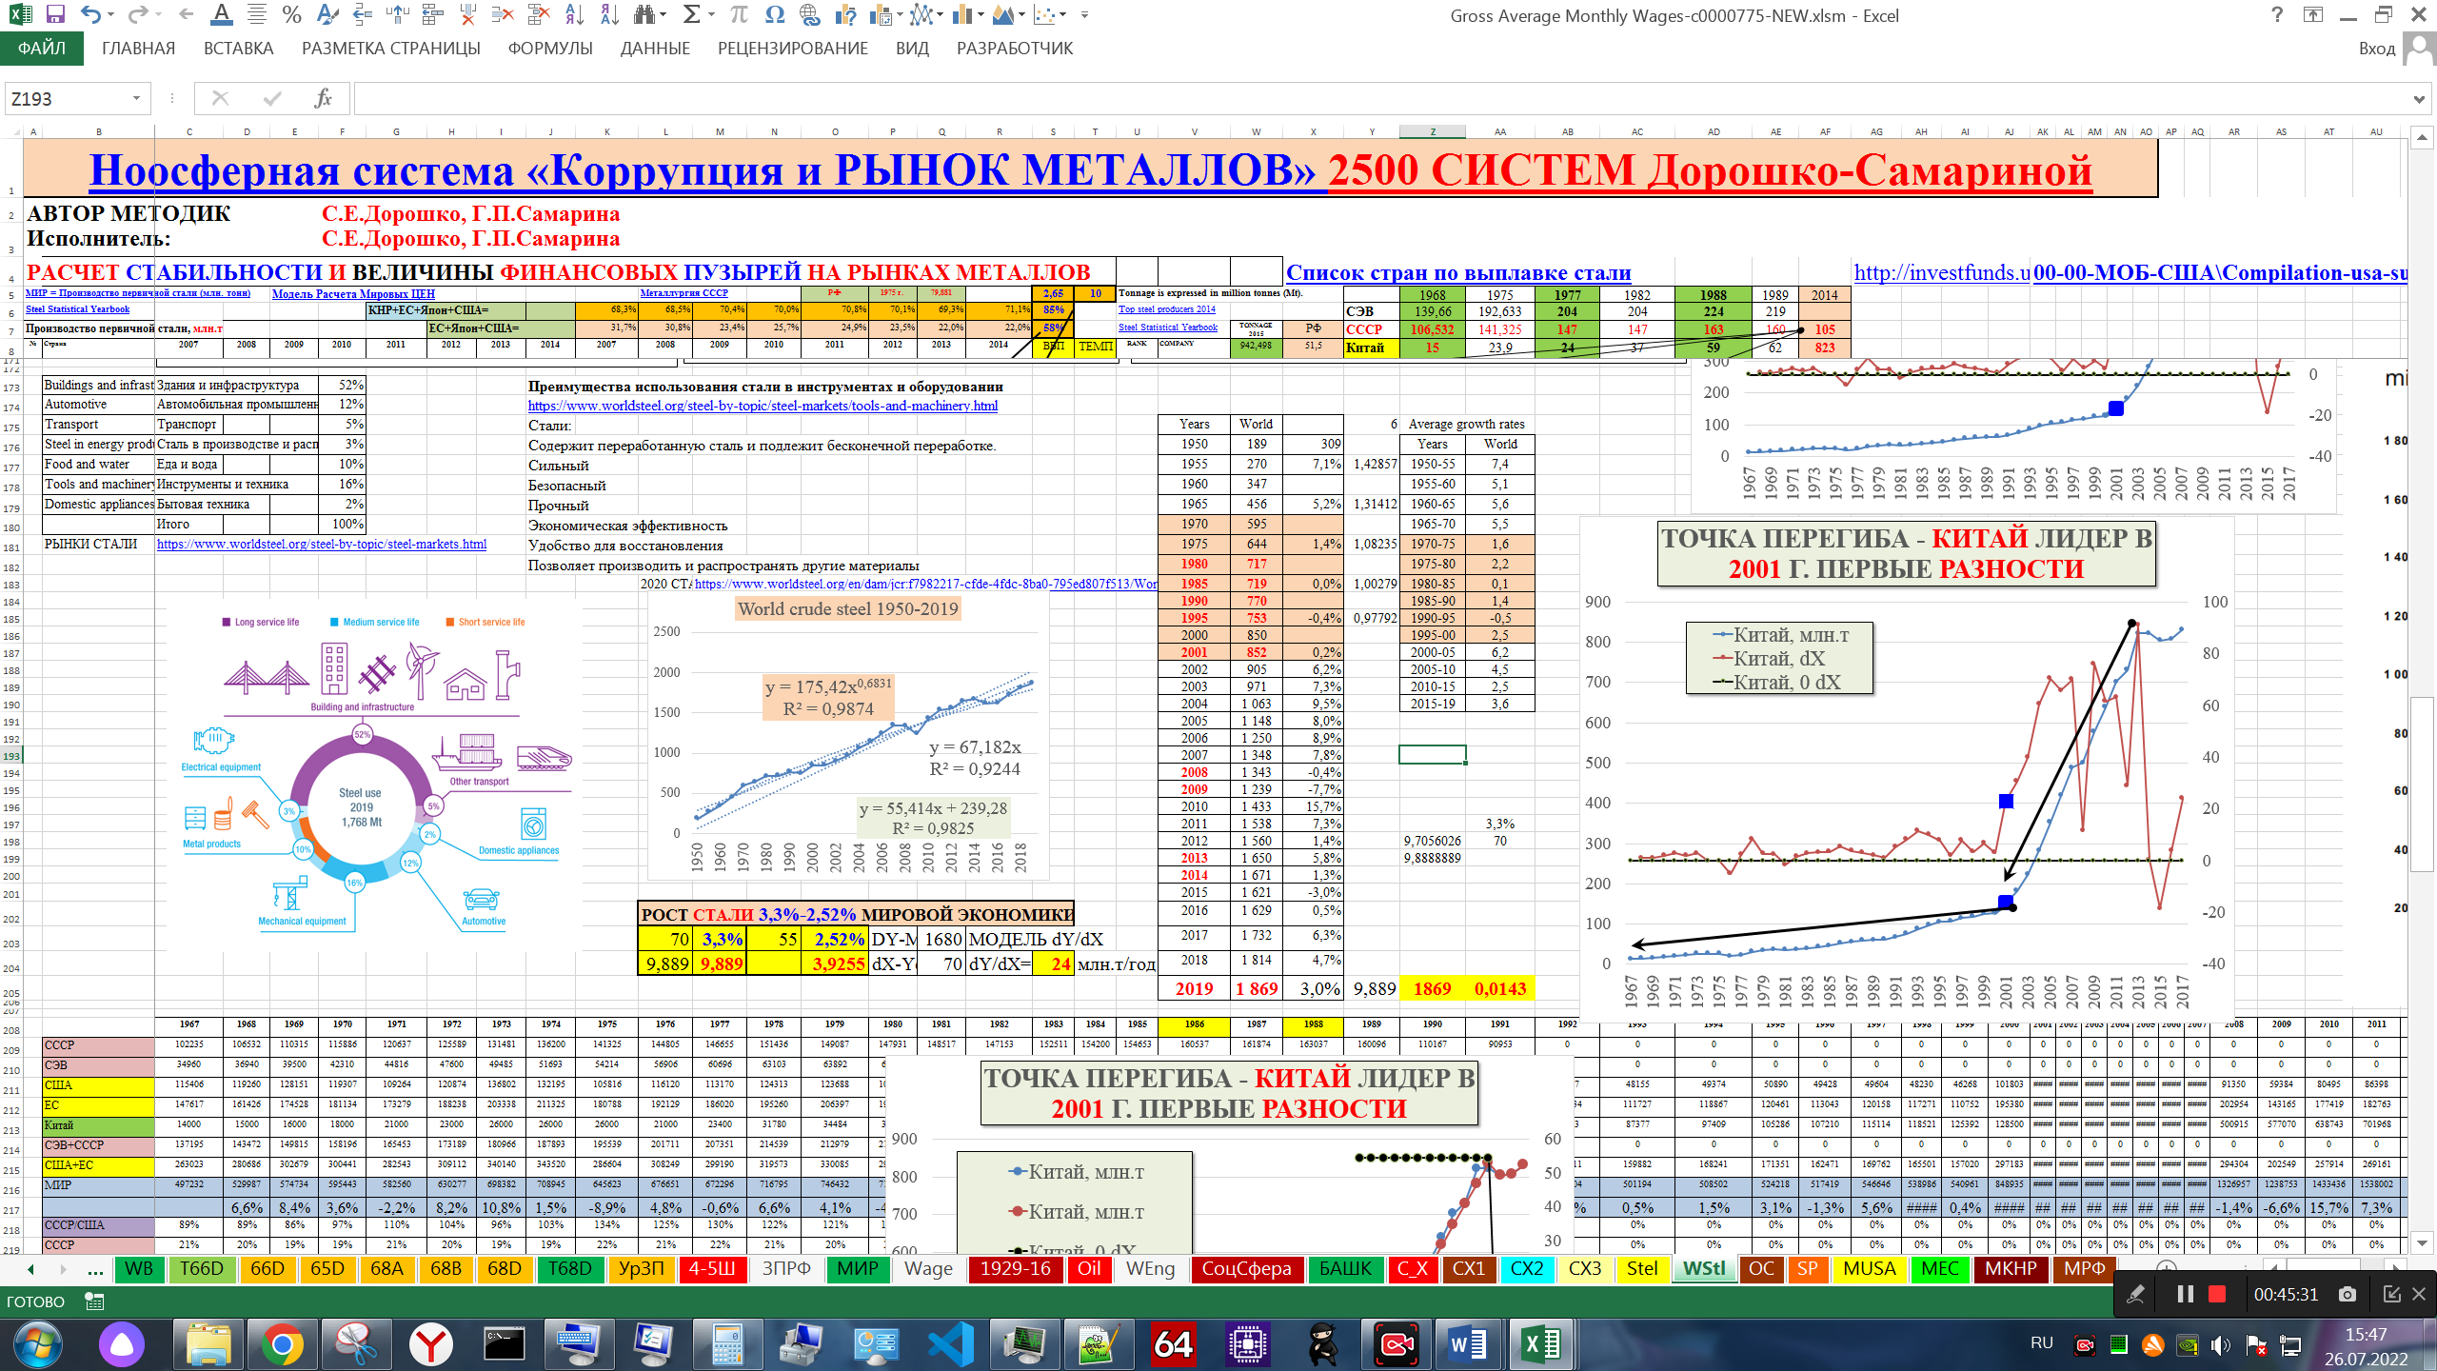
Task: Open the Undo history dropdown arrow
Action: (111, 15)
